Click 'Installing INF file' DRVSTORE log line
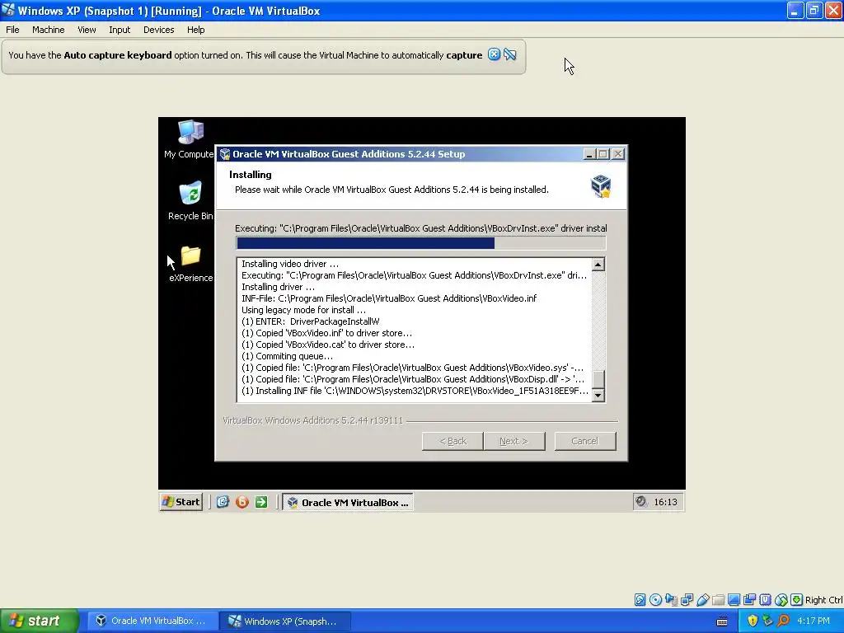Screen dimensions: 844x633 pyautogui.click(x=415, y=391)
